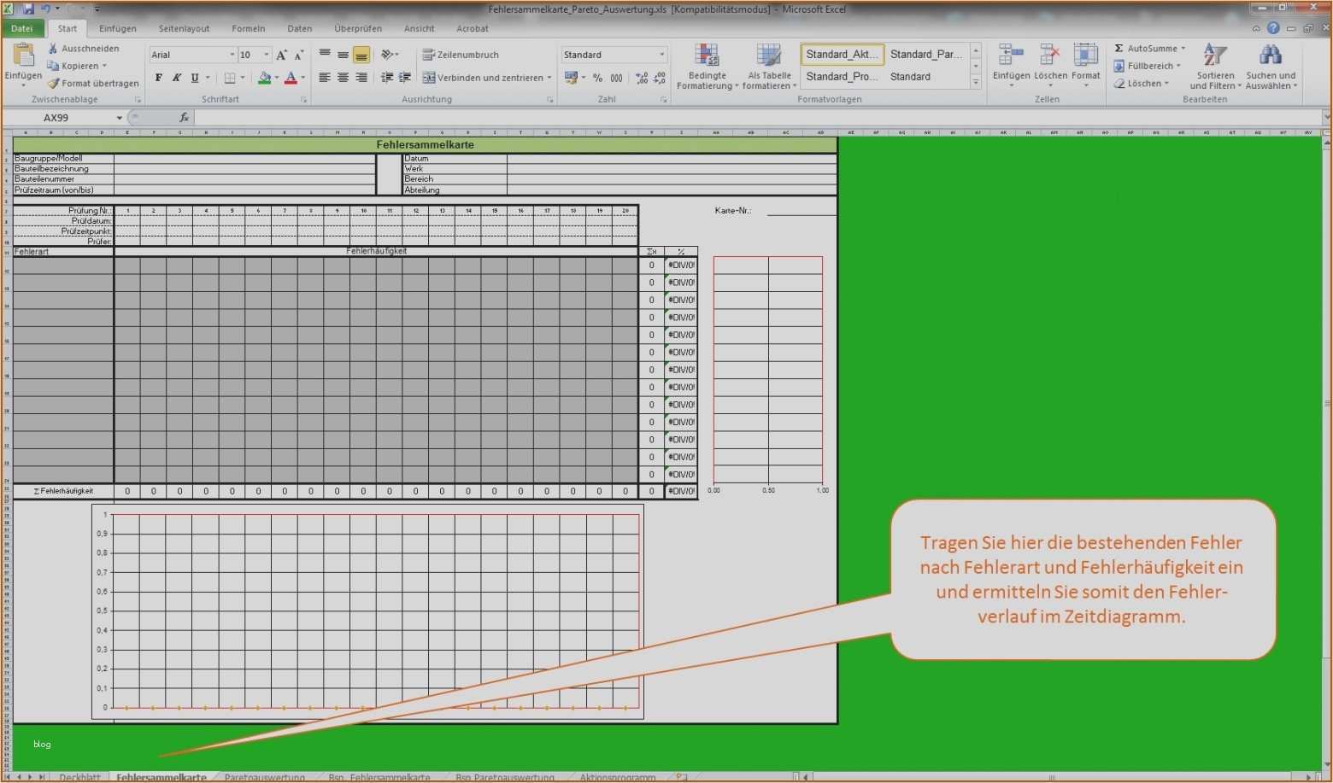Apply percent style in the Zahl group
This screenshot has width=1333, height=783.
(597, 78)
